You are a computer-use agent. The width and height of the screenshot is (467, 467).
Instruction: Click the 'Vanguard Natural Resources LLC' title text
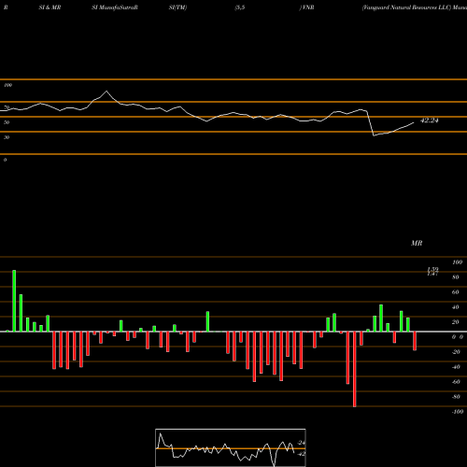click(406, 7)
